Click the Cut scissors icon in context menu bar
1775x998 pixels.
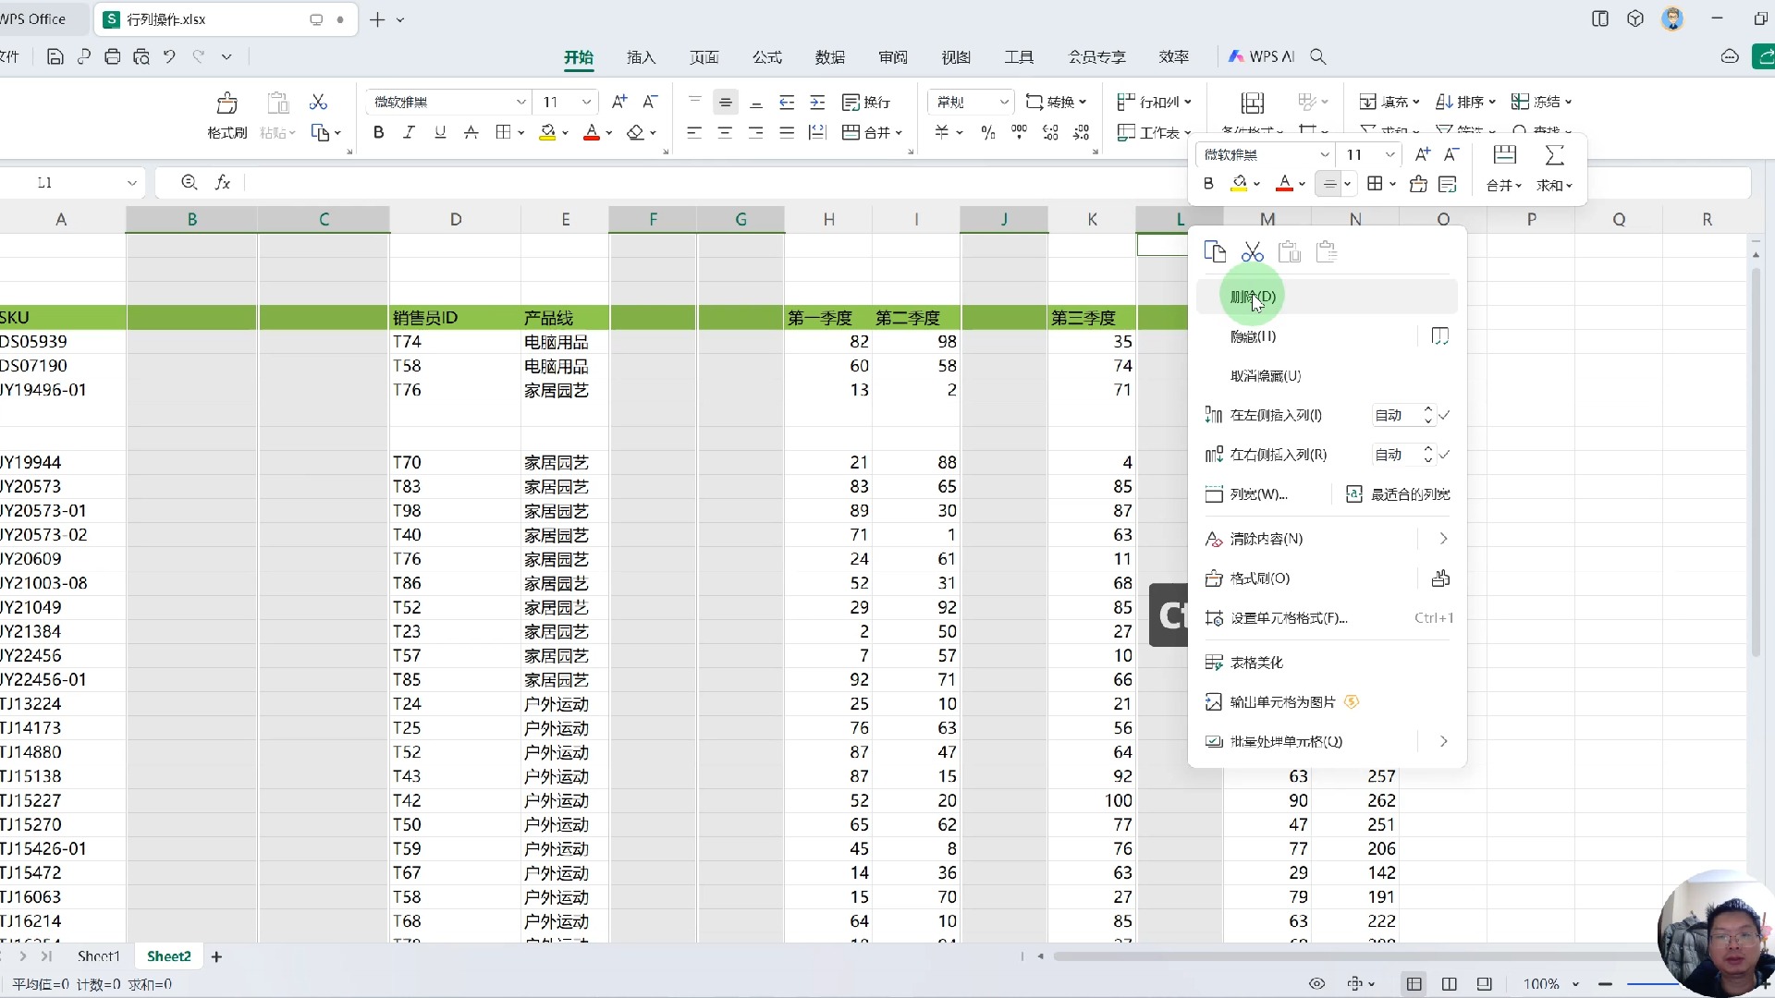pyautogui.click(x=1253, y=251)
